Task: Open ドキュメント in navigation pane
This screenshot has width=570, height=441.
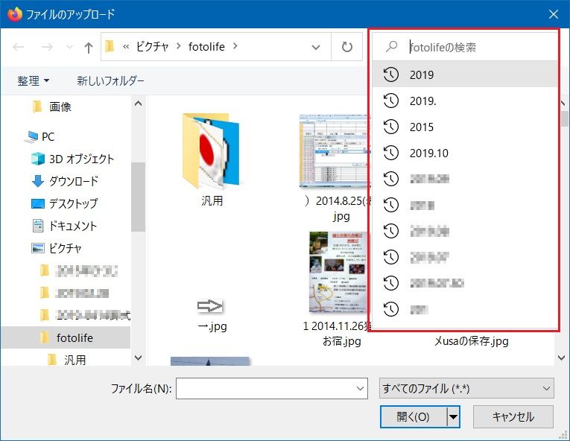Action: (73, 226)
